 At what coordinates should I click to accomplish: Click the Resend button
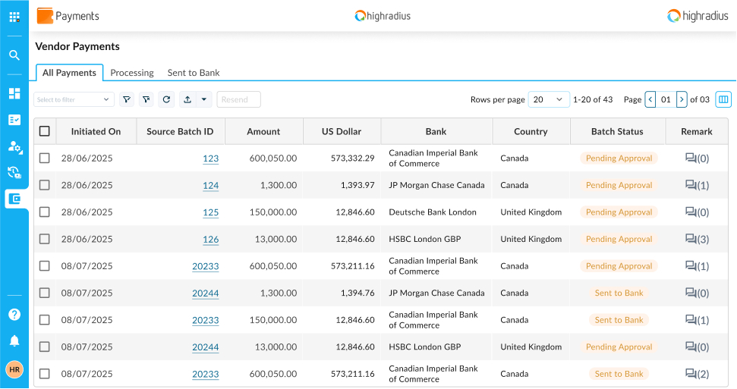pos(238,99)
